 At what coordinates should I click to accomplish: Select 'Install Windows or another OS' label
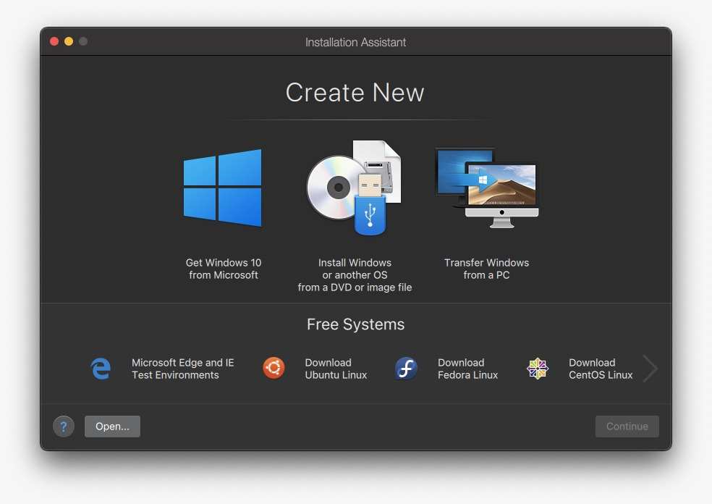point(355,275)
